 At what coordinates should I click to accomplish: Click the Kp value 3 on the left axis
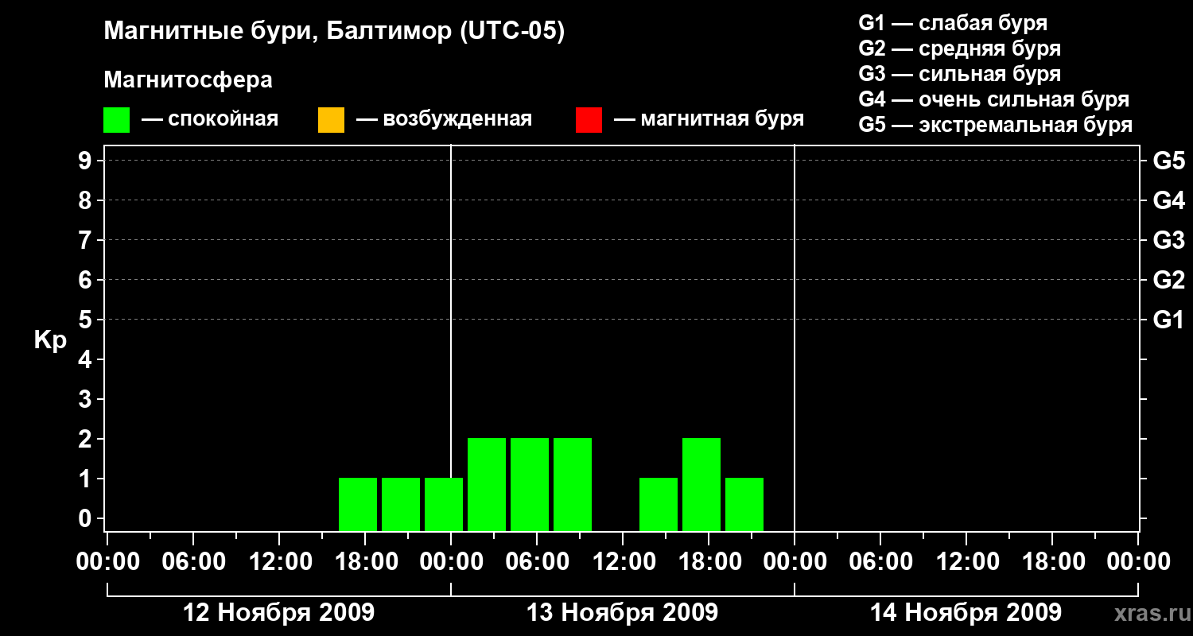tap(87, 399)
